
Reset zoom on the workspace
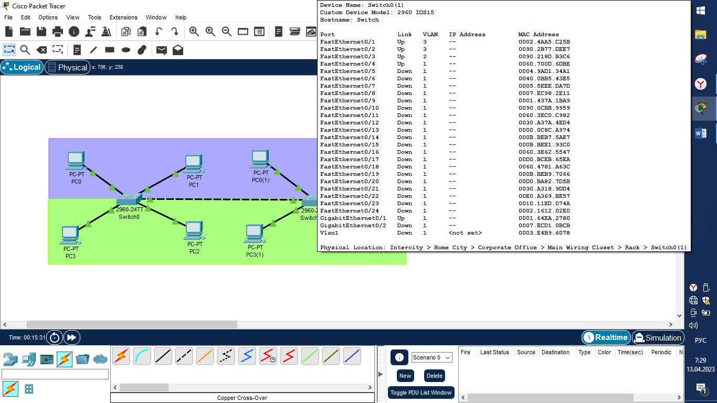pos(210,31)
